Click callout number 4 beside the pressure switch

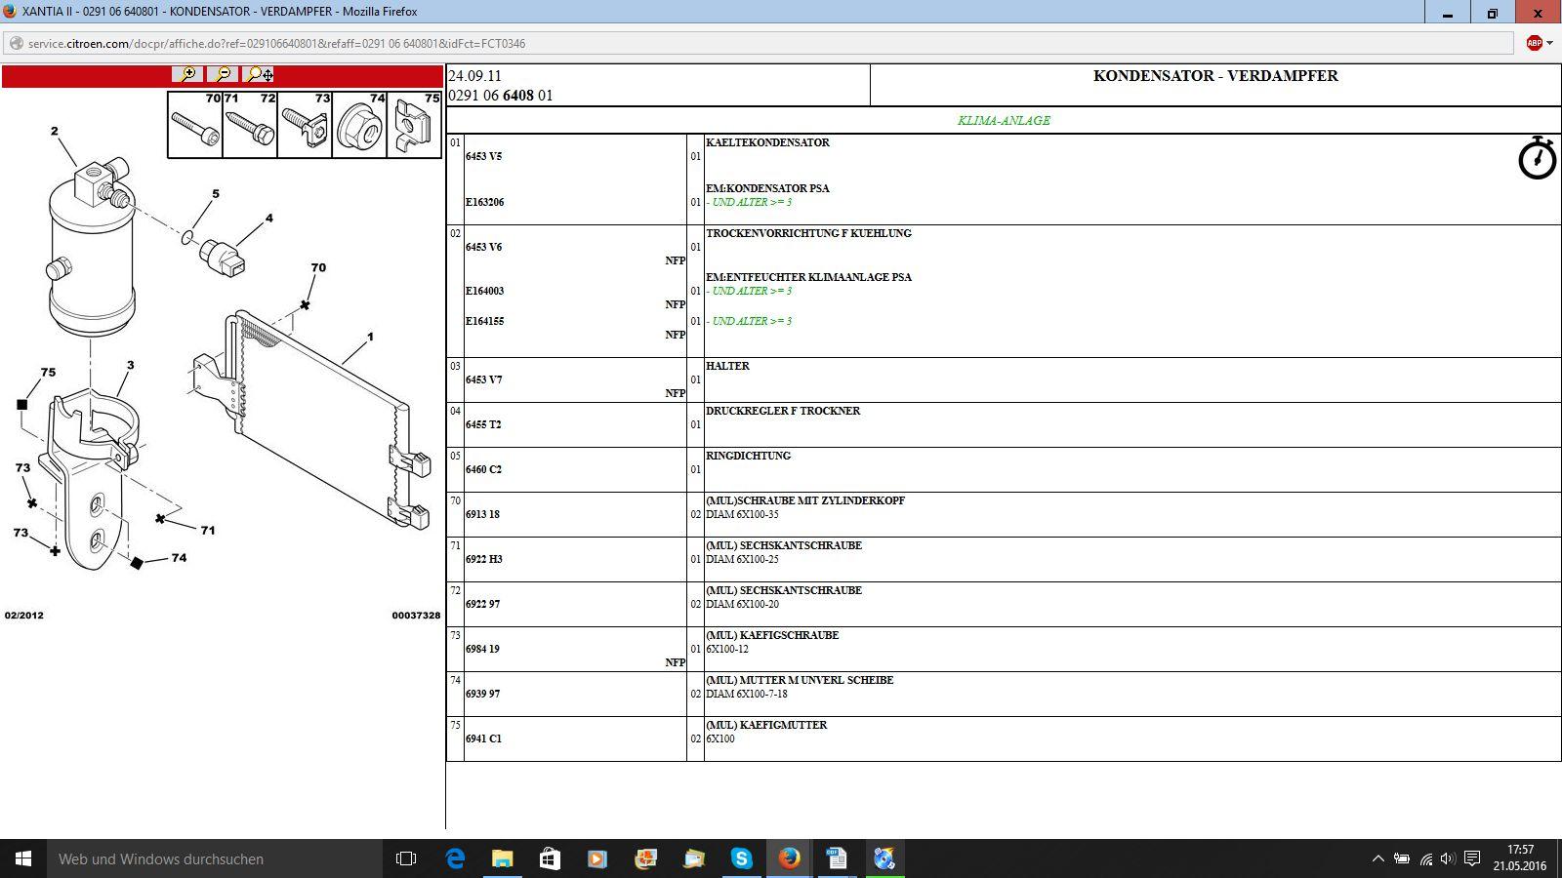coord(269,218)
